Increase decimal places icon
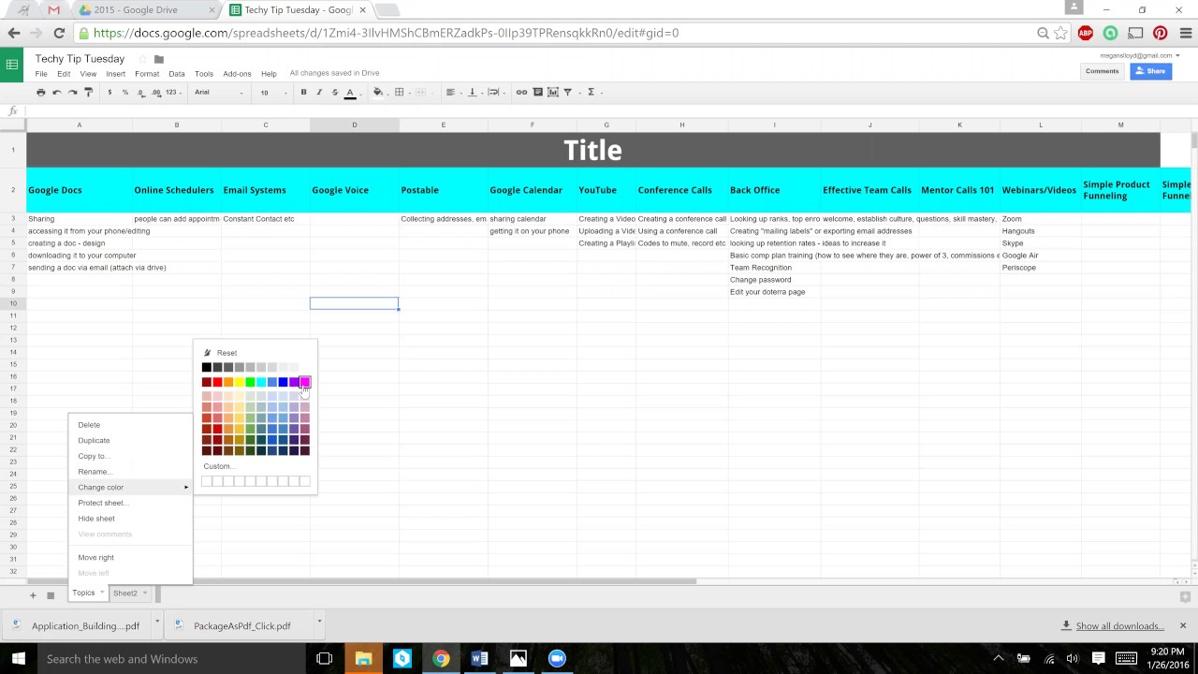Viewport: 1198px width, 674px height. (155, 92)
